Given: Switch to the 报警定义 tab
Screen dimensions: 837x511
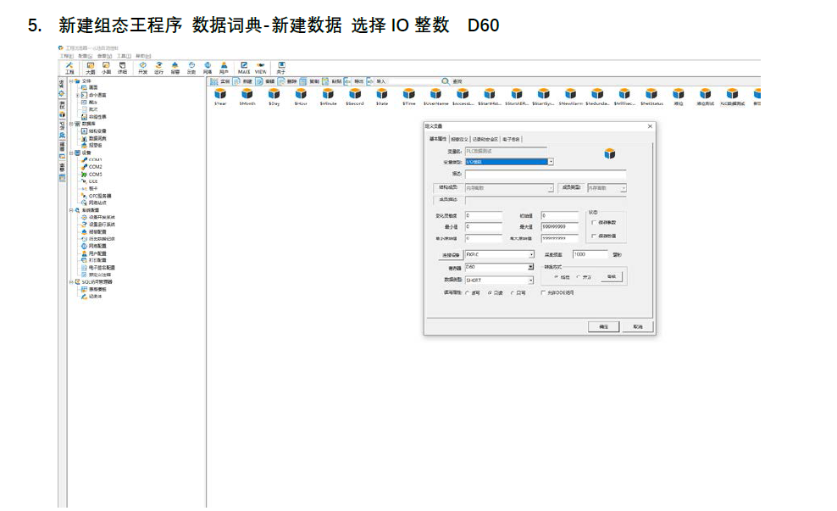Looking at the screenshot, I should (x=459, y=139).
